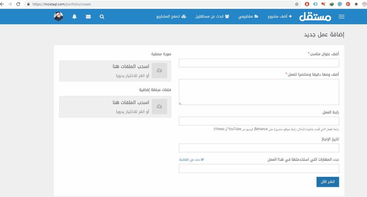Image resolution: width=367 pixels, height=197 pixels.
Task: Reload the page
Action: (x=18, y=4)
